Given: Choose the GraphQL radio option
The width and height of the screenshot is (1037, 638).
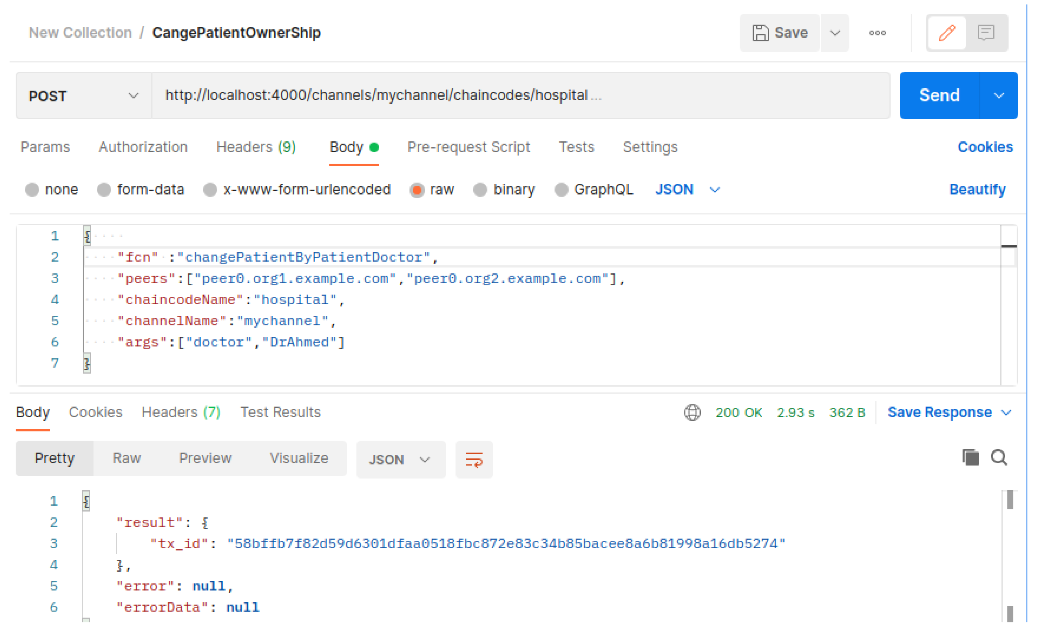Looking at the screenshot, I should coord(561,190).
